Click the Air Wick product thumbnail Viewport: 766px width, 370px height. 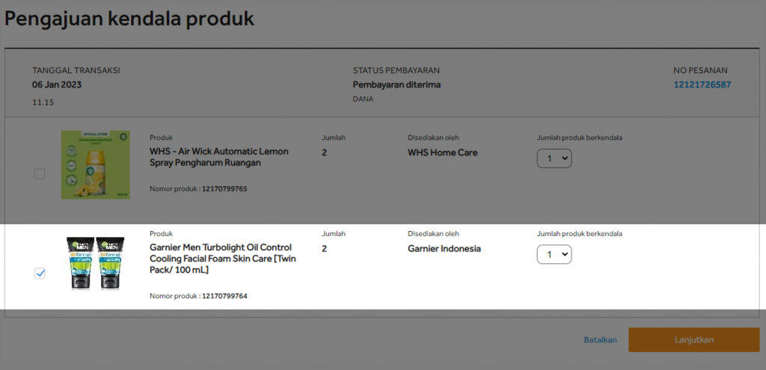coord(95,164)
